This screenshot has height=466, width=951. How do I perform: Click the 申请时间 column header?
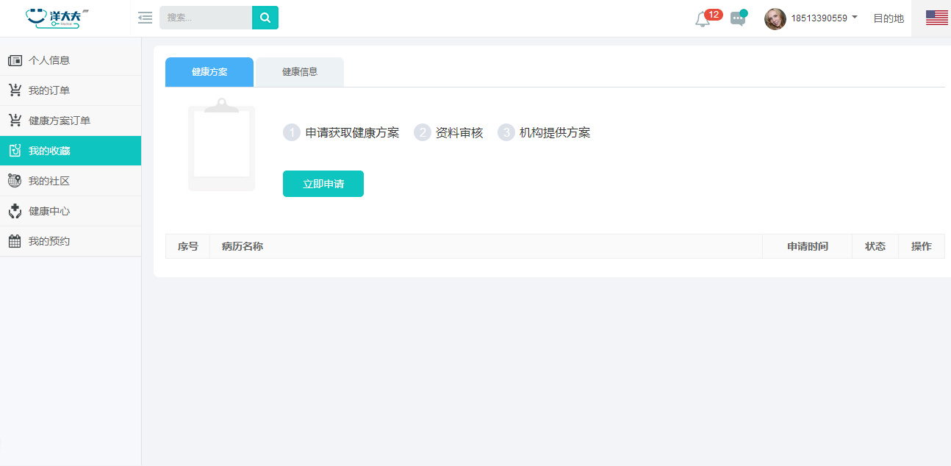[x=807, y=246]
